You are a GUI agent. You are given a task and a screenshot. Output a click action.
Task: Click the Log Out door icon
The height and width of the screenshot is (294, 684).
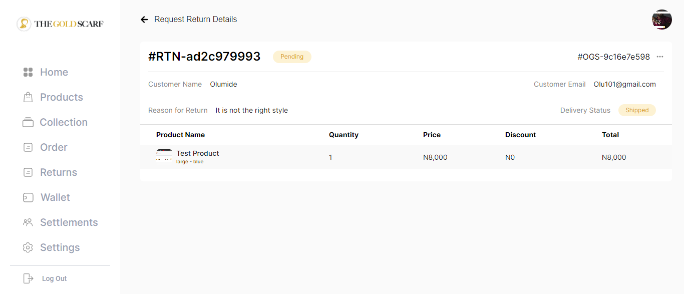tap(28, 278)
